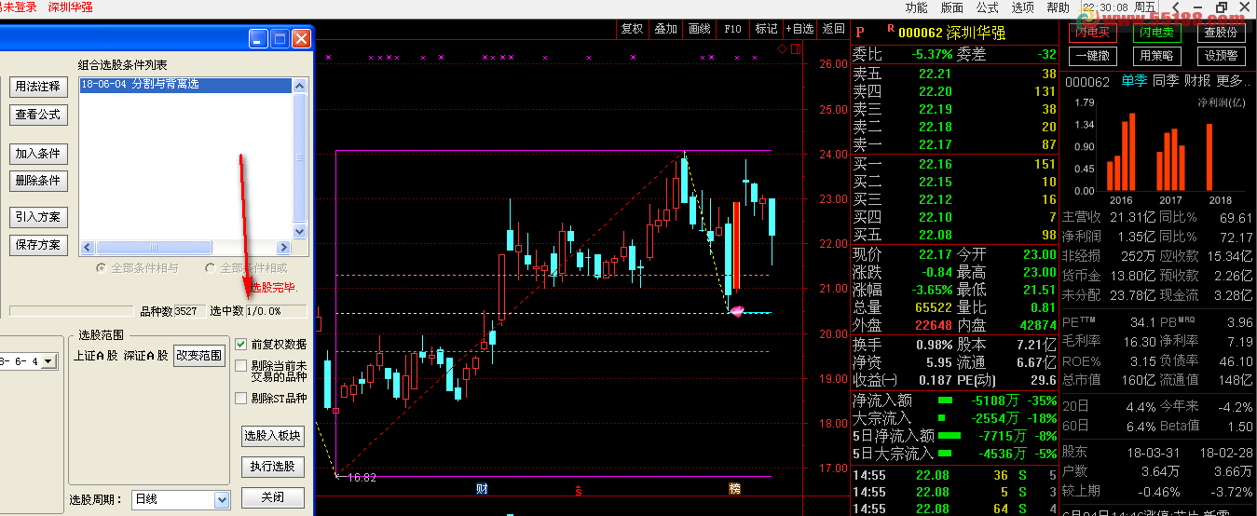Open the 公式 menu

point(988,7)
